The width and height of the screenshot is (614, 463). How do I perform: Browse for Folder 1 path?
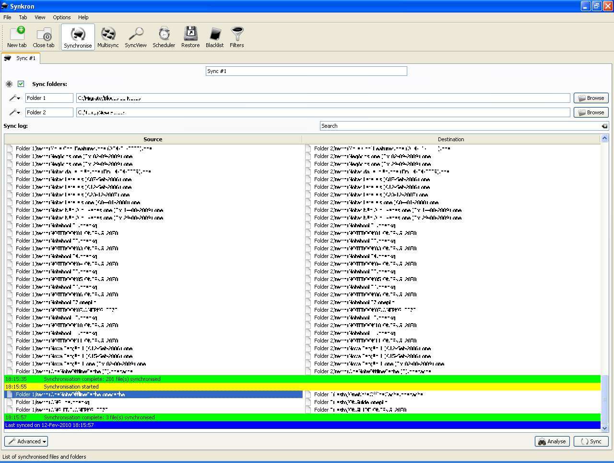click(591, 98)
